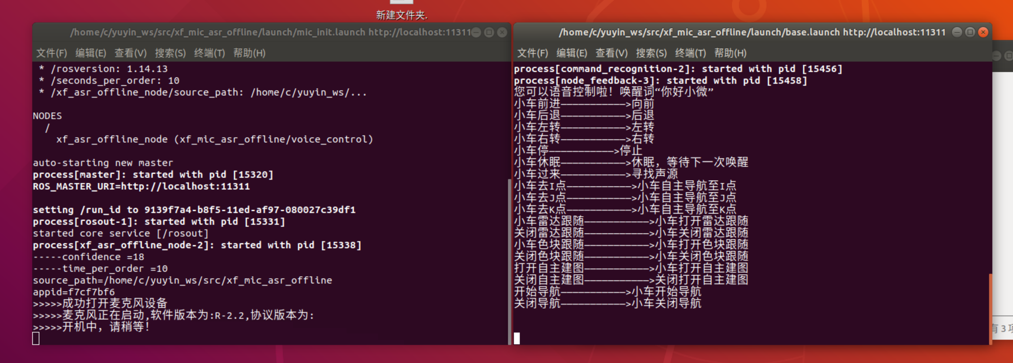Open 查看(V) menu in left terminal

130,53
